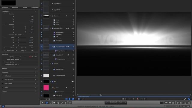Switch to the Filters tab
Viewport: 192px width, 108px height.
pyautogui.click(x=25, y=7)
